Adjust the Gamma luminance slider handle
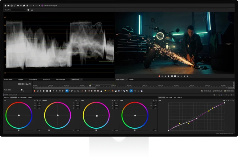The width and height of the screenshot is (238, 163). [x=49, y=130]
